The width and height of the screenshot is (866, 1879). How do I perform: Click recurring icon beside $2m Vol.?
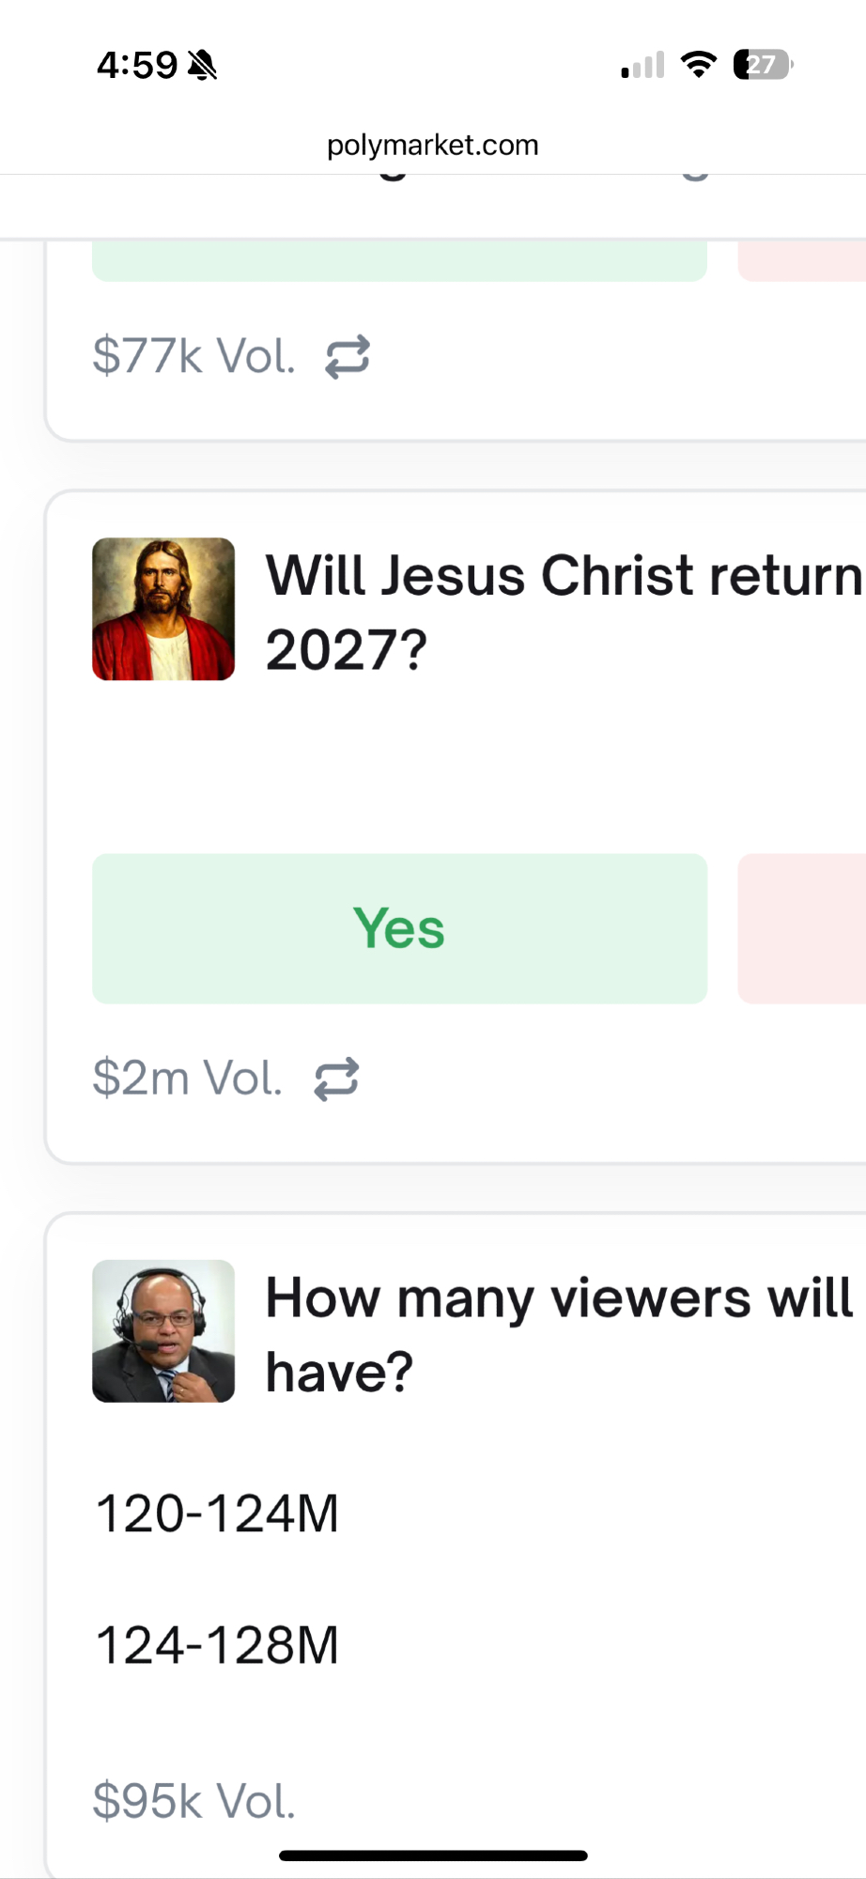(336, 1079)
